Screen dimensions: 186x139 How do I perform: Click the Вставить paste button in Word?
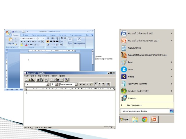(11, 41)
